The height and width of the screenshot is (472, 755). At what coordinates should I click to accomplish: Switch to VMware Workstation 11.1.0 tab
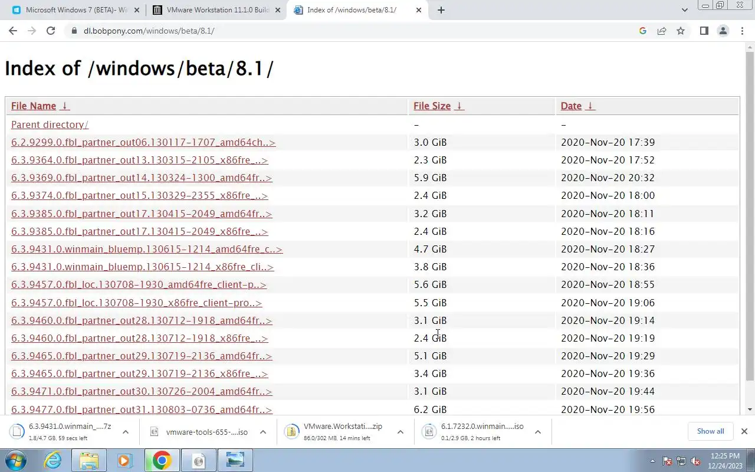[x=216, y=10]
